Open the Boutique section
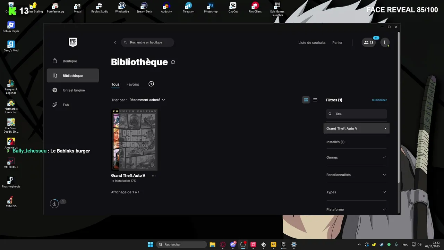This screenshot has width=444, height=250. click(x=73, y=61)
